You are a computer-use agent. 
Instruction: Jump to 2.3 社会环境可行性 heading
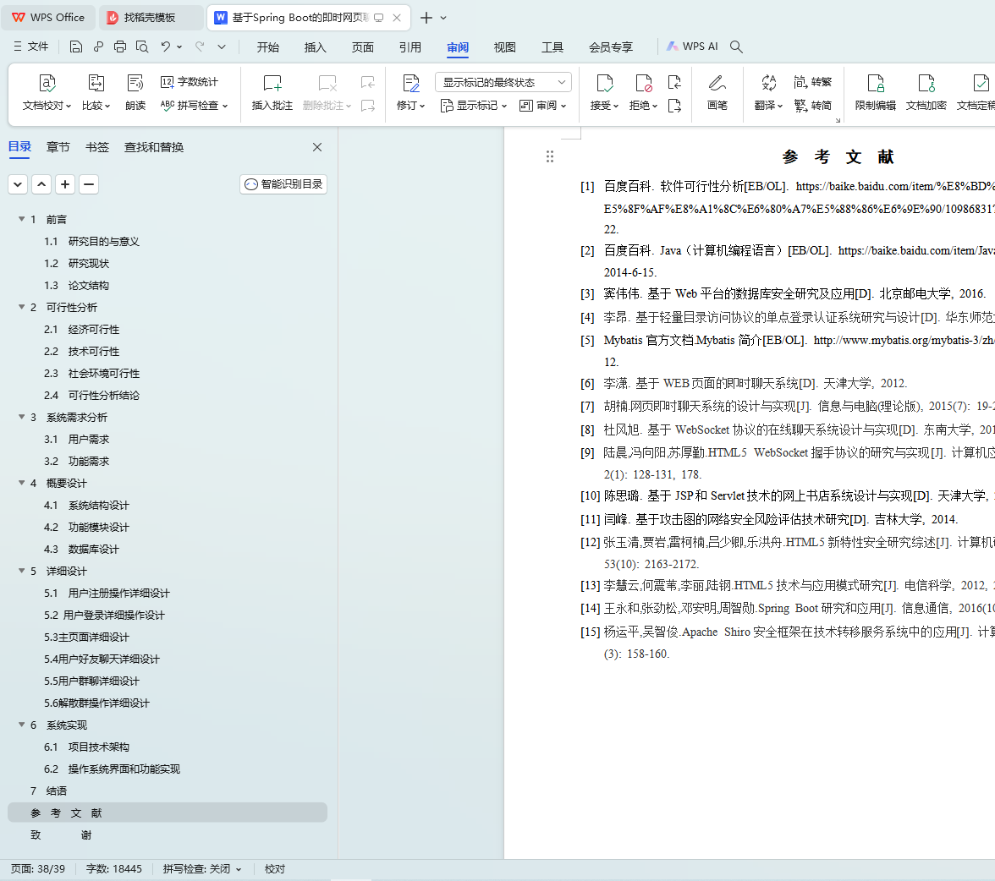point(92,373)
